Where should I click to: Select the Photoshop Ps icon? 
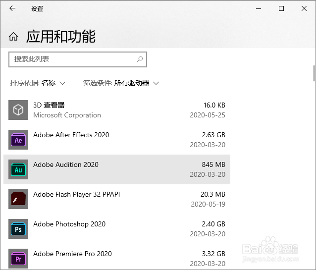(x=18, y=229)
